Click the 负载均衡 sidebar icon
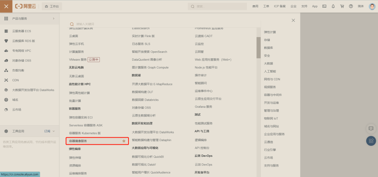This screenshot has width=378, height=177. click(x=6, y=70)
